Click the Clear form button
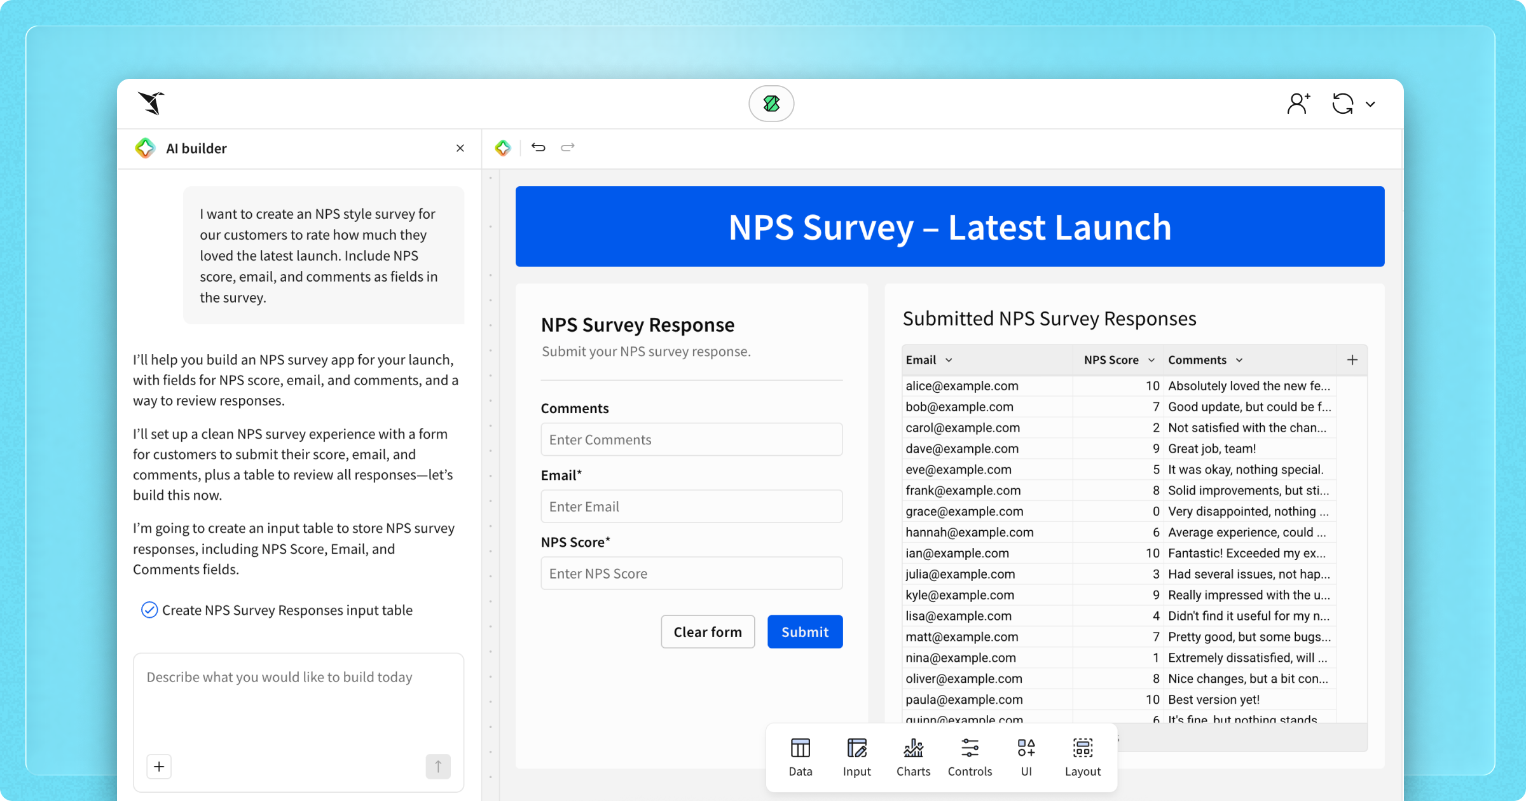The height and width of the screenshot is (801, 1526). click(708, 632)
